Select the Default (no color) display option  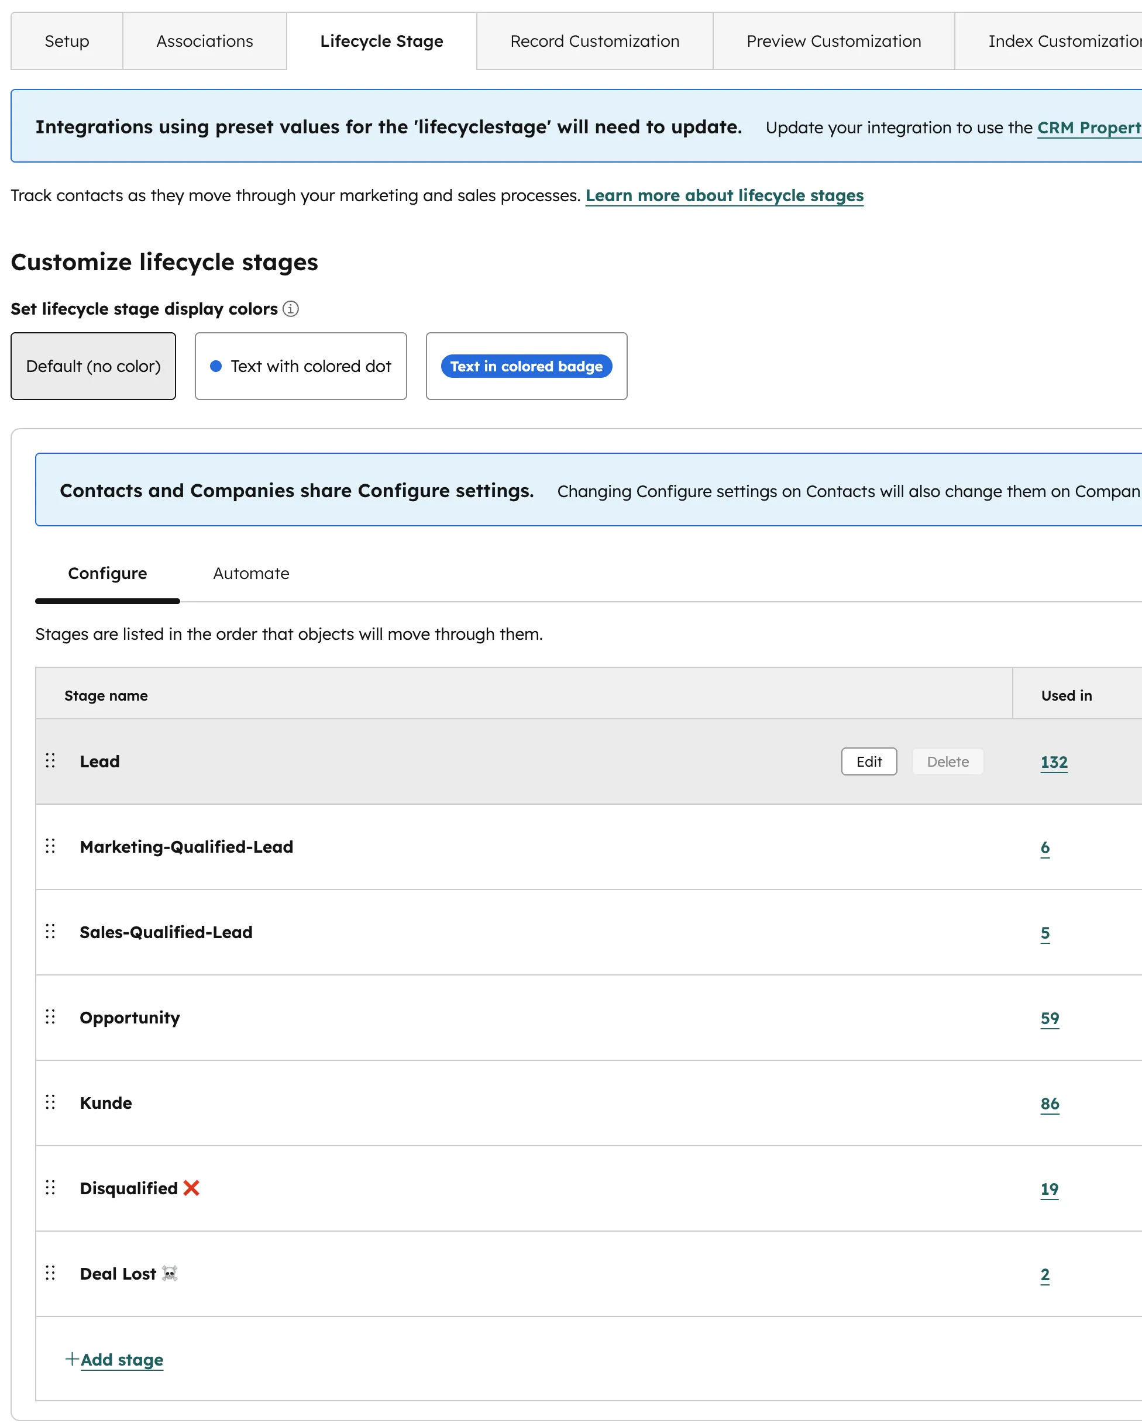point(92,366)
